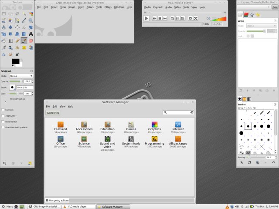Click the Paintbrush Opacity value stepper

coord(32,81)
